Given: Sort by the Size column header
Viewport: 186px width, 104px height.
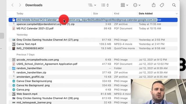Looking at the screenshot, I should click(96, 14).
